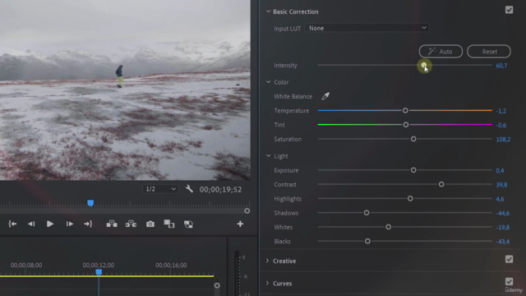Click the Tint slider handle

pos(405,124)
